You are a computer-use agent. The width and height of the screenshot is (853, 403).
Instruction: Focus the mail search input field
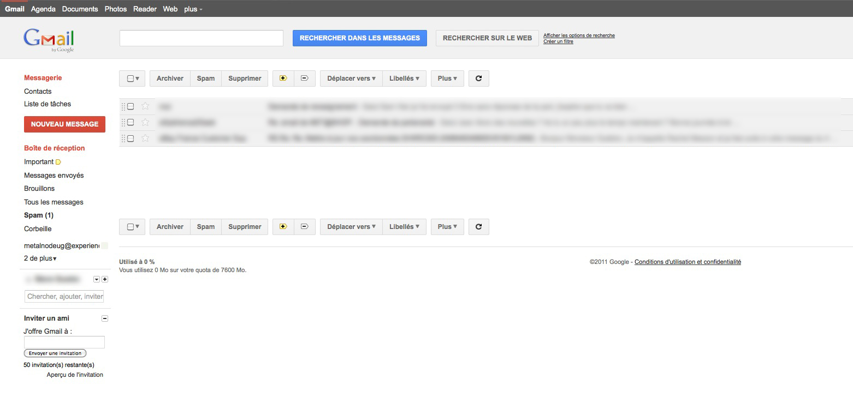click(202, 38)
